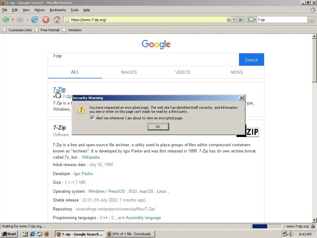Click the green Go arrow beside the address bar
This screenshot has width=317, height=238.
(x=241, y=20)
